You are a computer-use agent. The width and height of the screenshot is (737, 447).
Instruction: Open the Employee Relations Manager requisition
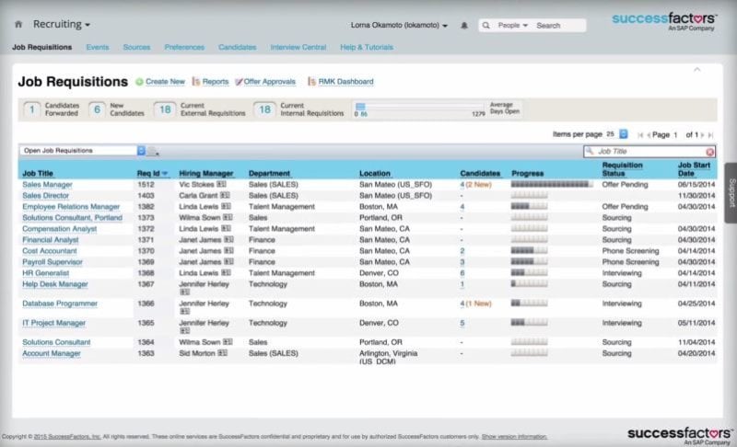coord(71,207)
